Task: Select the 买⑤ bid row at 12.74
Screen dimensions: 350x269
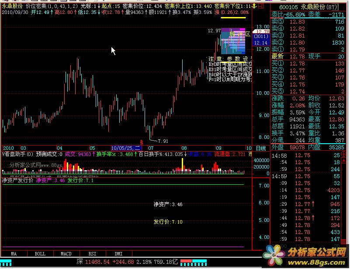Action: pyautogui.click(x=308, y=91)
